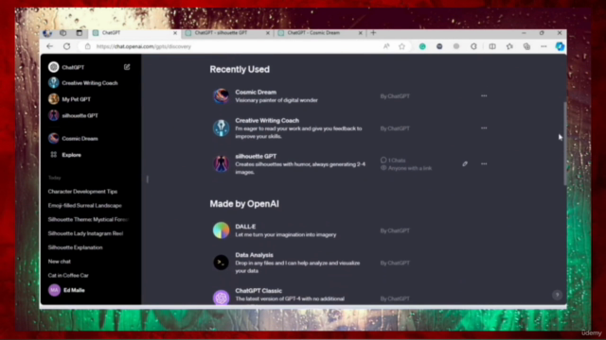The height and width of the screenshot is (340, 606).
Task: Open browser workspaces icon
Action: coord(63,33)
